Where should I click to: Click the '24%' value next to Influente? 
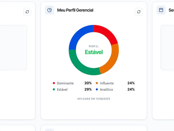(x=131, y=83)
